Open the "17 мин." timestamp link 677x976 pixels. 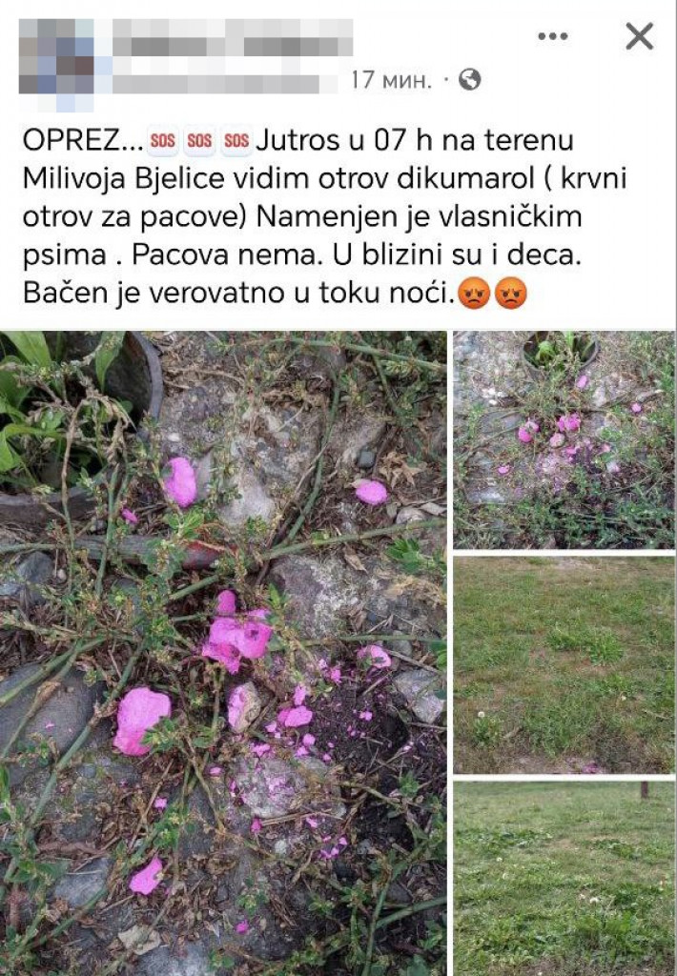(391, 80)
